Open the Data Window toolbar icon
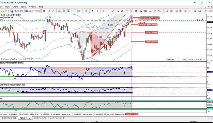Viewport: 213px width, 123px height. tap(7, 11)
